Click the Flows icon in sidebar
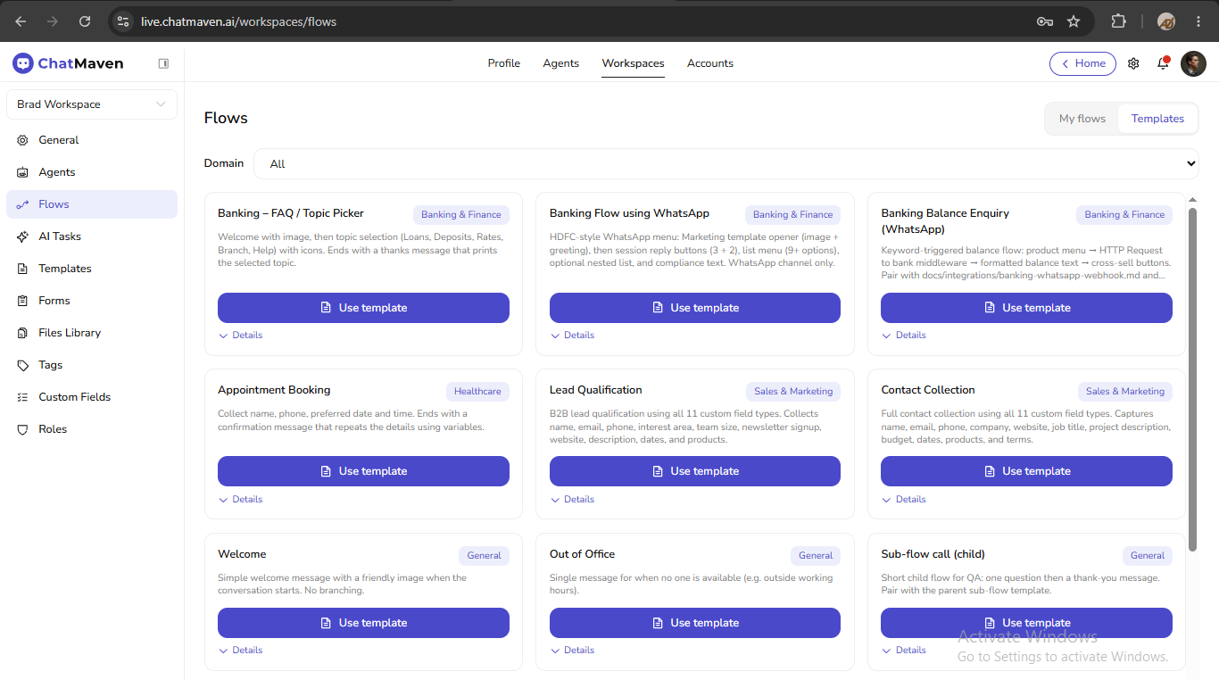 (x=22, y=204)
